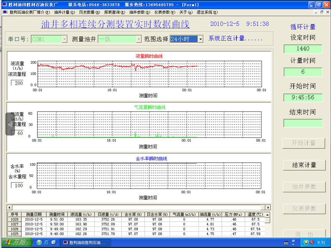Click the 液流量程 input field showing 200
Screen dimensions: 331x248
coord(18,83)
